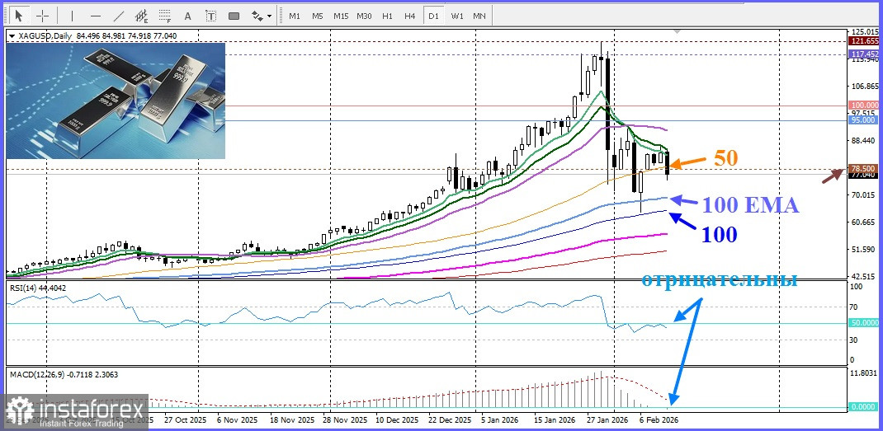The height and width of the screenshot is (431, 883).
Task: Click the 6 Feb 2026 date label
Action: 659,419
